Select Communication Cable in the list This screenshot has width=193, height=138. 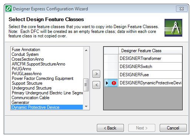pos(47,98)
